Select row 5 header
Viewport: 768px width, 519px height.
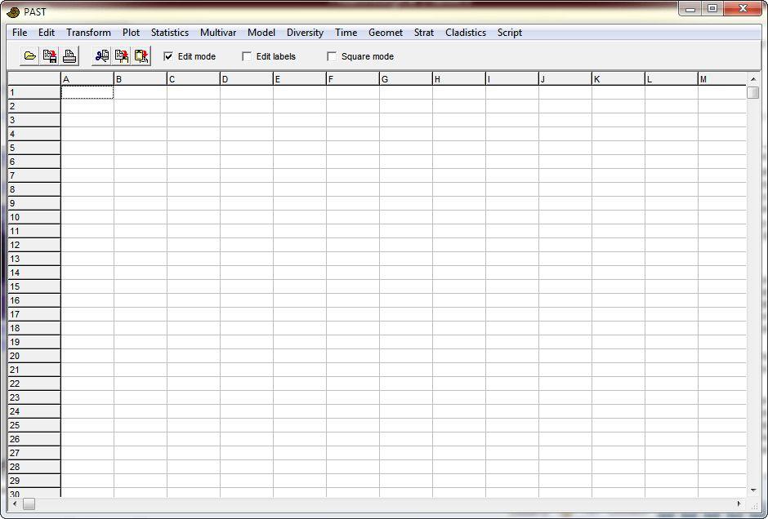coord(34,148)
